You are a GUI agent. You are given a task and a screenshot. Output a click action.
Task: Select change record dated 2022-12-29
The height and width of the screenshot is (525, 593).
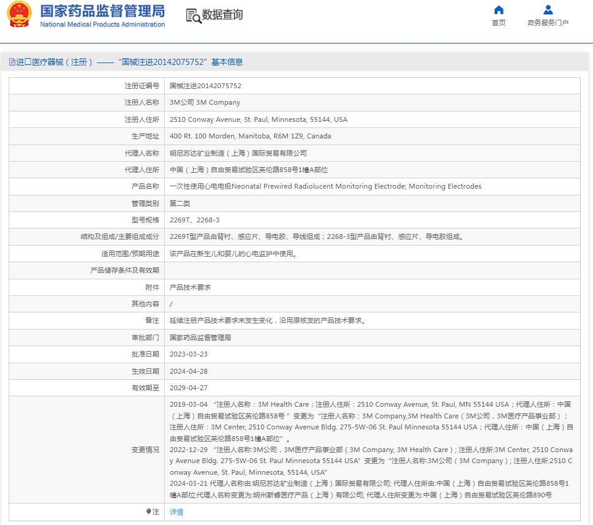point(371,461)
